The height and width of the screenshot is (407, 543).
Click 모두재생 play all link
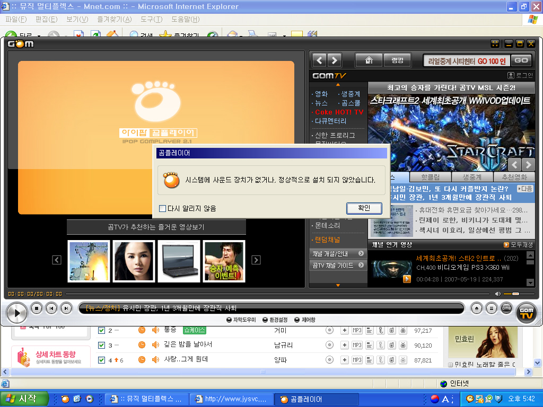518,245
